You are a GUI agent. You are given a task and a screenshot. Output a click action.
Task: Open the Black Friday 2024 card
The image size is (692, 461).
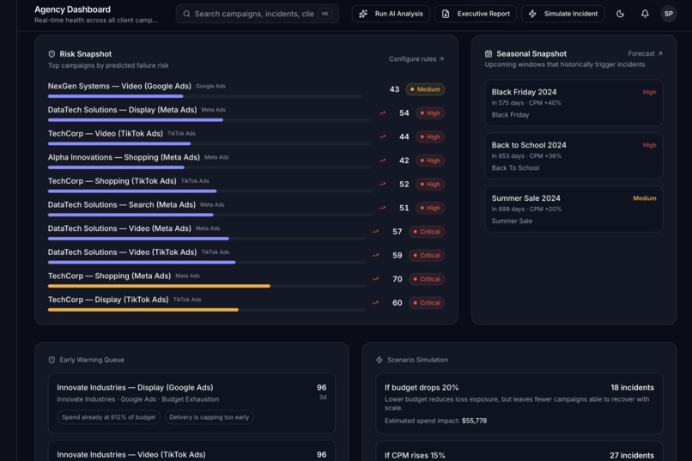tap(574, 103)
